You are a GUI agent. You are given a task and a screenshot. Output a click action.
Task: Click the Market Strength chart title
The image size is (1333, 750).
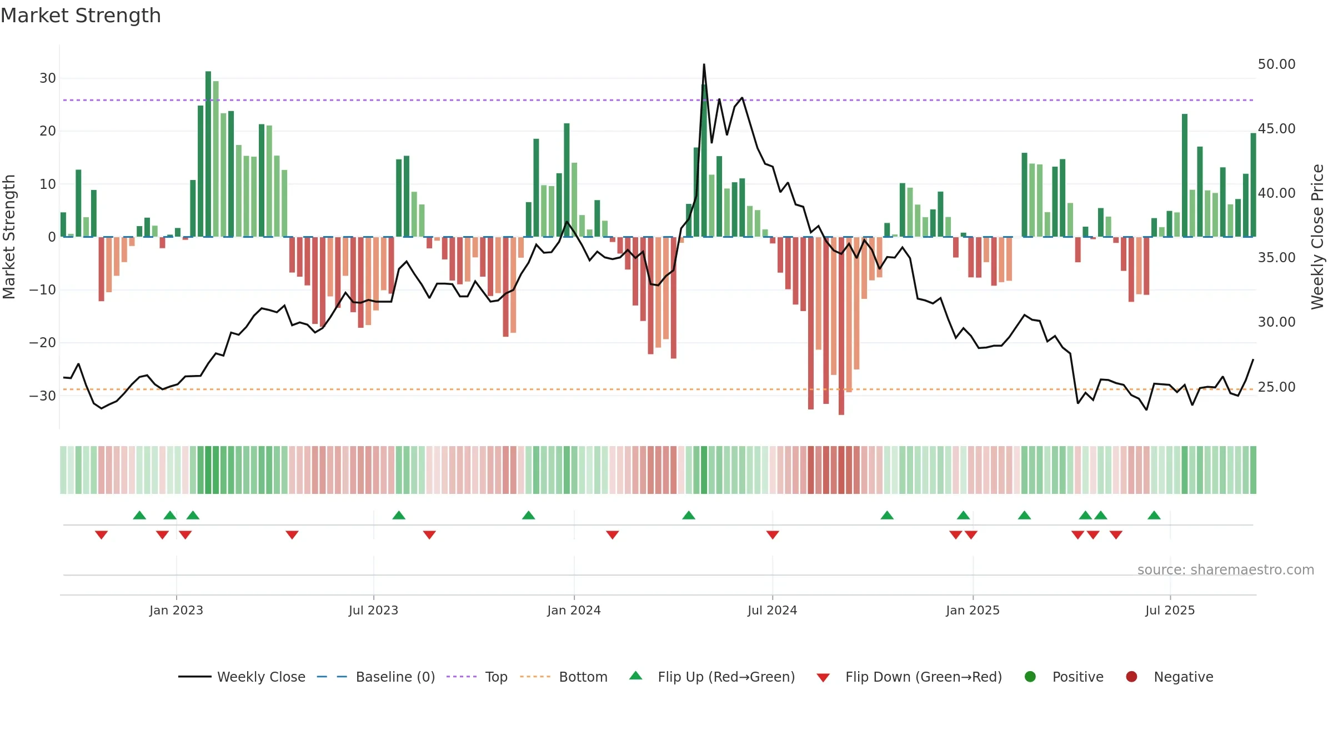tap(81, 16)
